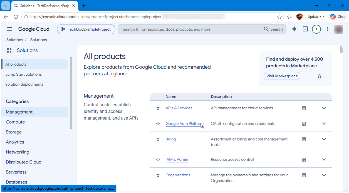349x193 pixels.
Task: Open documentation icon for APIs & Services
Action: 304,108
